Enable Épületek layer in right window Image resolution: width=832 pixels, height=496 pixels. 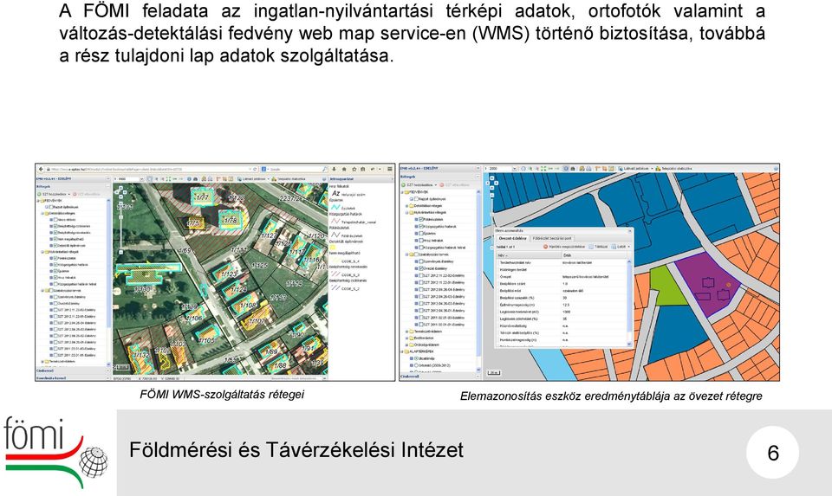pyautogui.click(x=421, y=233)
